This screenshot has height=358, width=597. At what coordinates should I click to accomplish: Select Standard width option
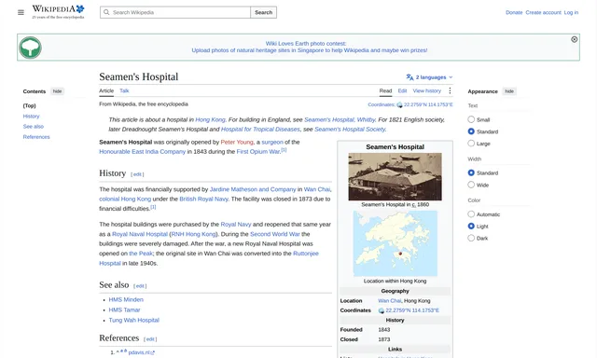[x=471, y=172]
